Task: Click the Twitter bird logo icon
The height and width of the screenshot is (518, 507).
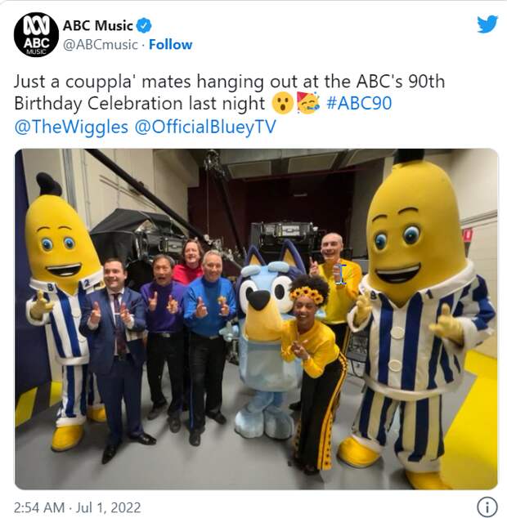Action: 487,25
